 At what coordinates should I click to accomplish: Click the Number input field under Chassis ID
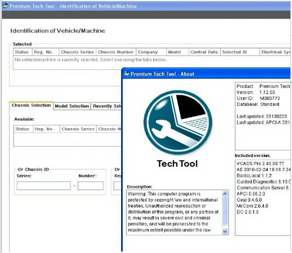tap(91, 186)
